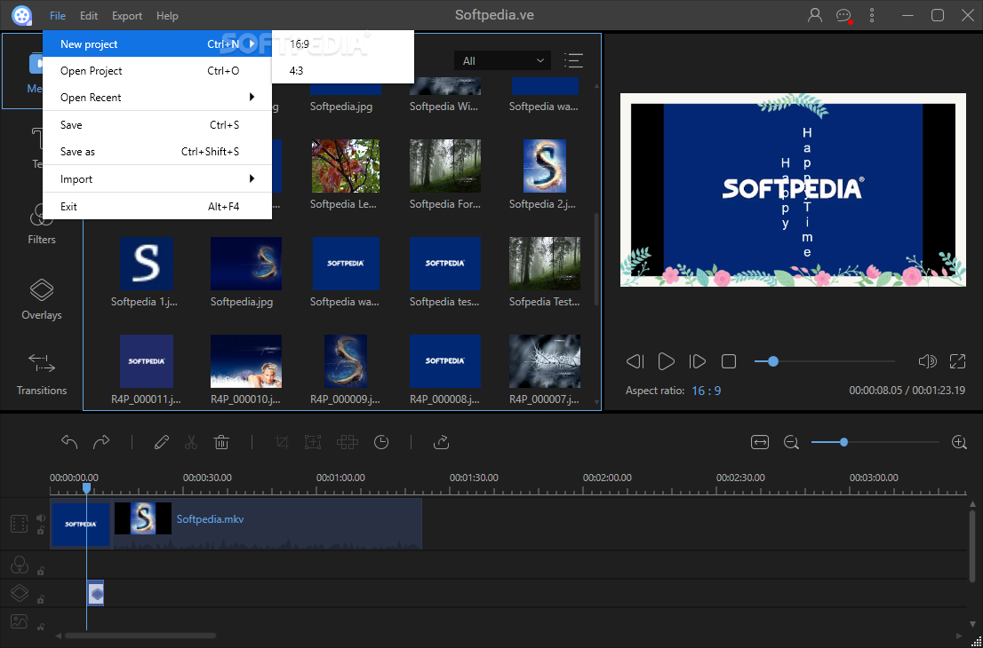
Task: Click the timeline zoom out magnifier
Action: pyautogui.click(x=791, y=442)
